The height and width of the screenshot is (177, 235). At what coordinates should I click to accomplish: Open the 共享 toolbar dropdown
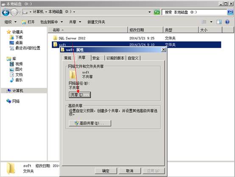(75, 22)
